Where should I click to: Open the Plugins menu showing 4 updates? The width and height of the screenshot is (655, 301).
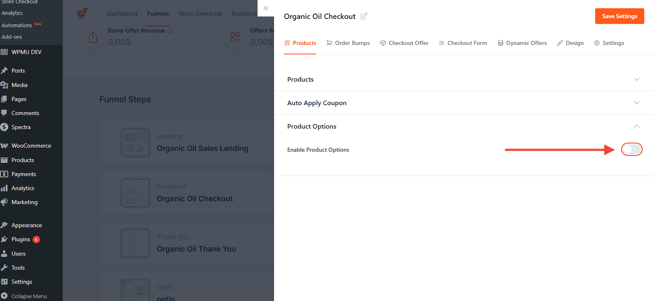[x=20, y=239]
